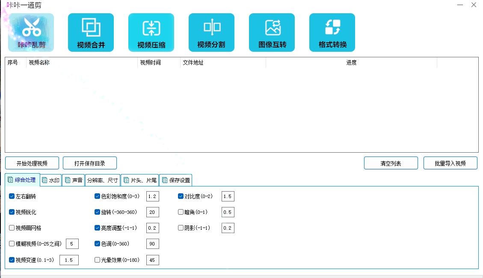Click the 开始处理视频 start processing button
Screen dimensions: 483x278
(x=32, y=163)
